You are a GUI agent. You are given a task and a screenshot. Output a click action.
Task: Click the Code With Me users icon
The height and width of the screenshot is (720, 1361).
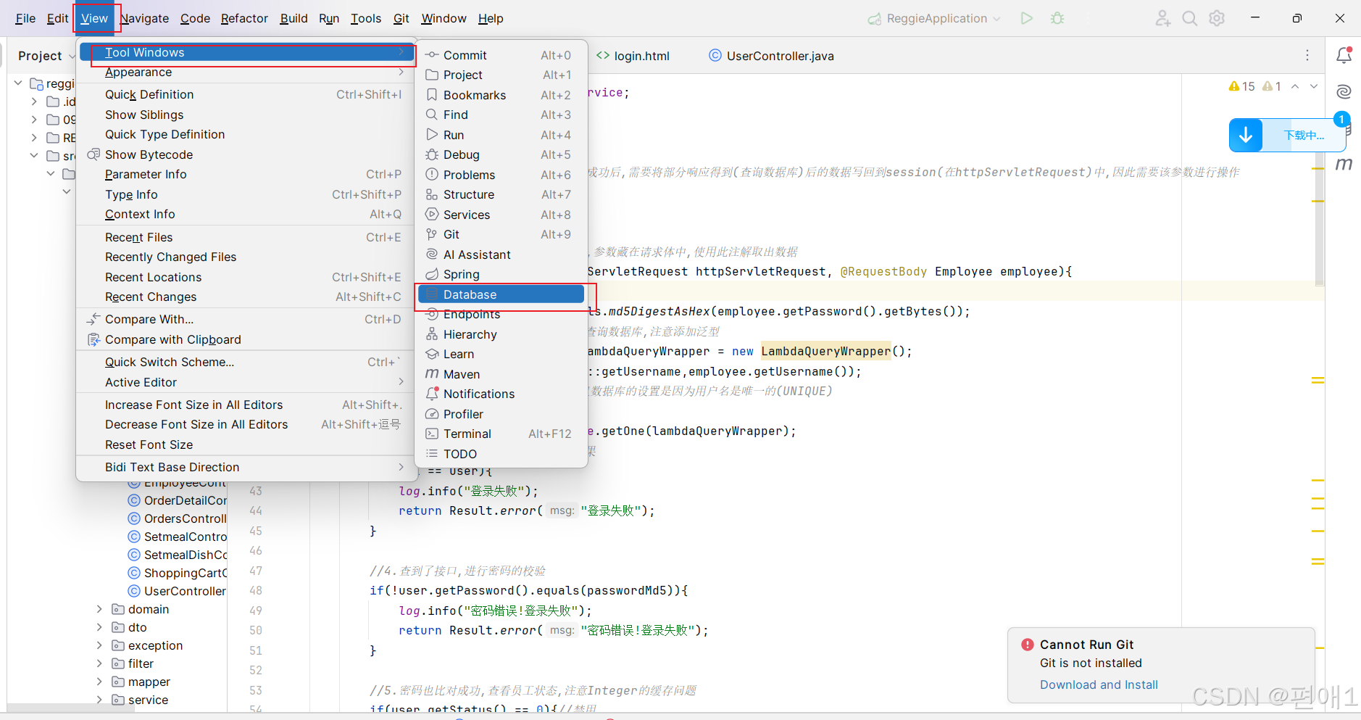coord(1162,18)
